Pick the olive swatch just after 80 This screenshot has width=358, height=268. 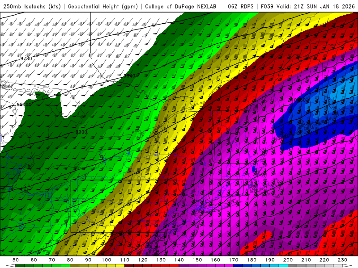pyautogui.click(x=74, y=266)
